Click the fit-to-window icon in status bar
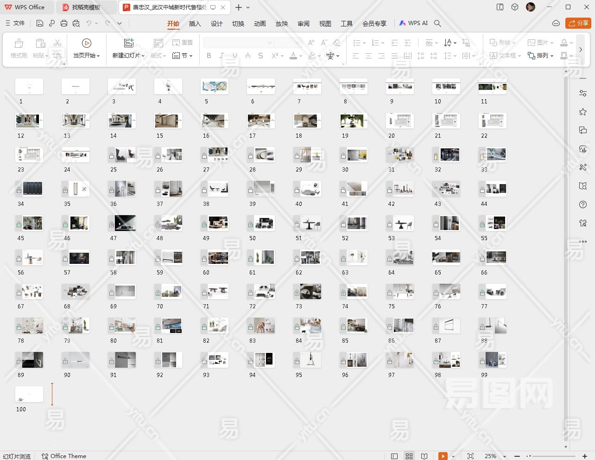Image resolution: width=595 pixels, height=460 pixels. pos(471,456)
